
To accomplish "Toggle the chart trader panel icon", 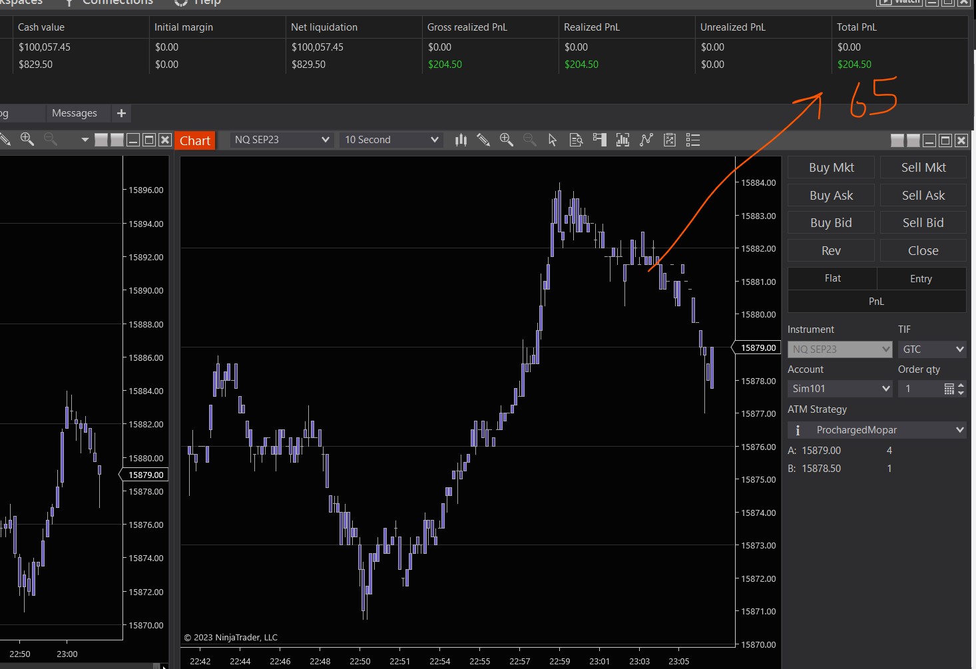I will 600,140.
